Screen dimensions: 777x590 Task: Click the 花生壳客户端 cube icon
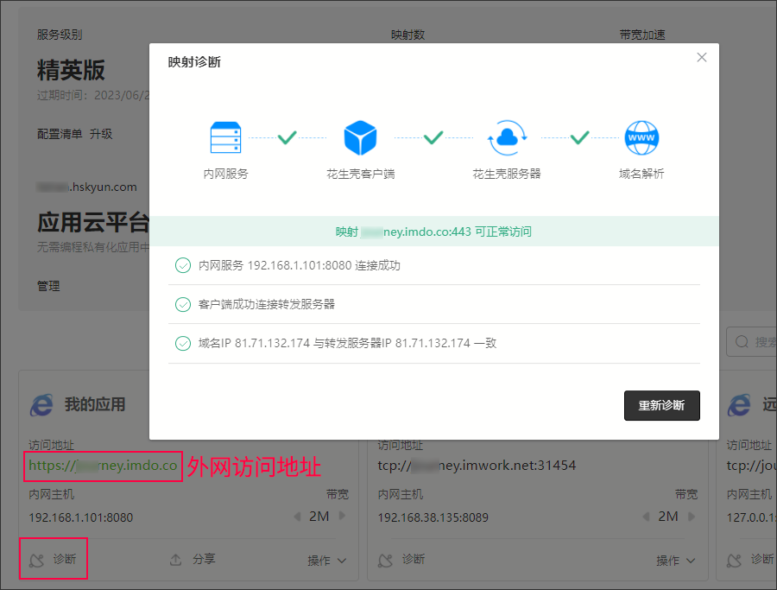(x=360, y=138)
